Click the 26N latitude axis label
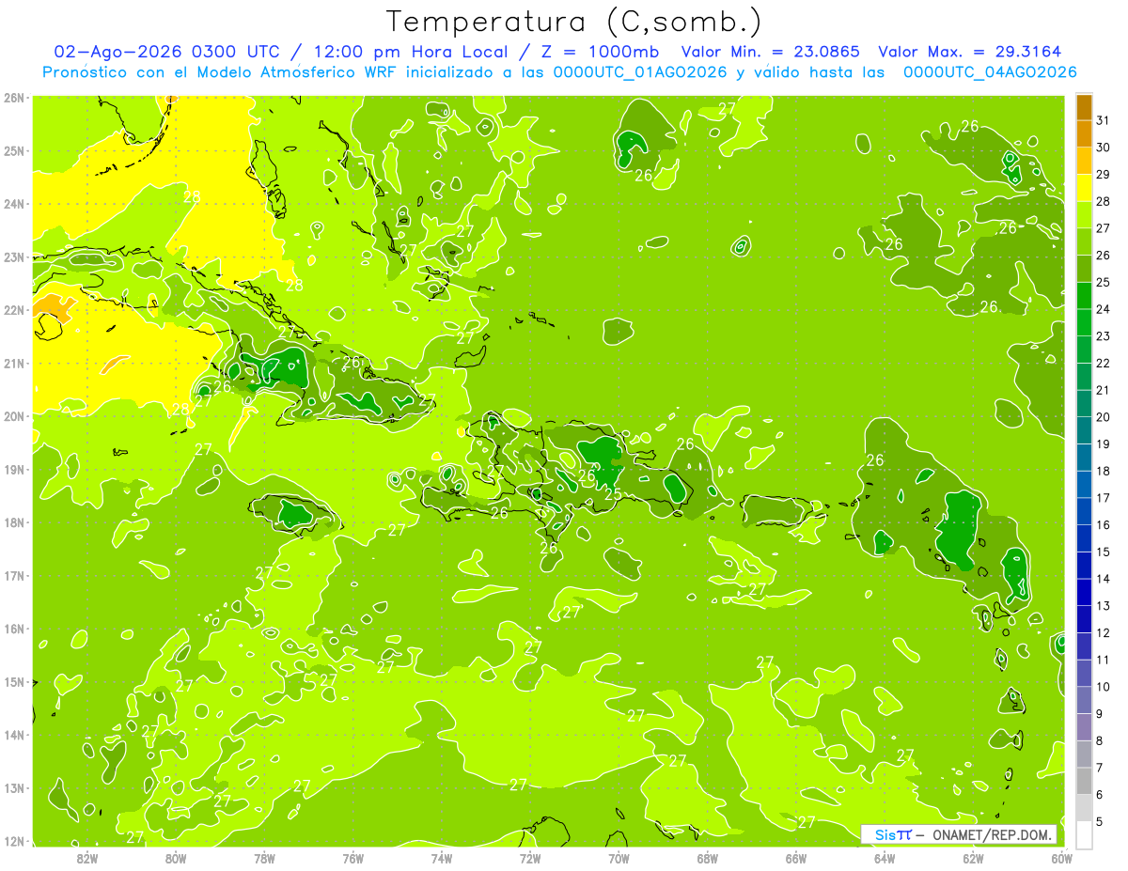 (x=14, y=98)
